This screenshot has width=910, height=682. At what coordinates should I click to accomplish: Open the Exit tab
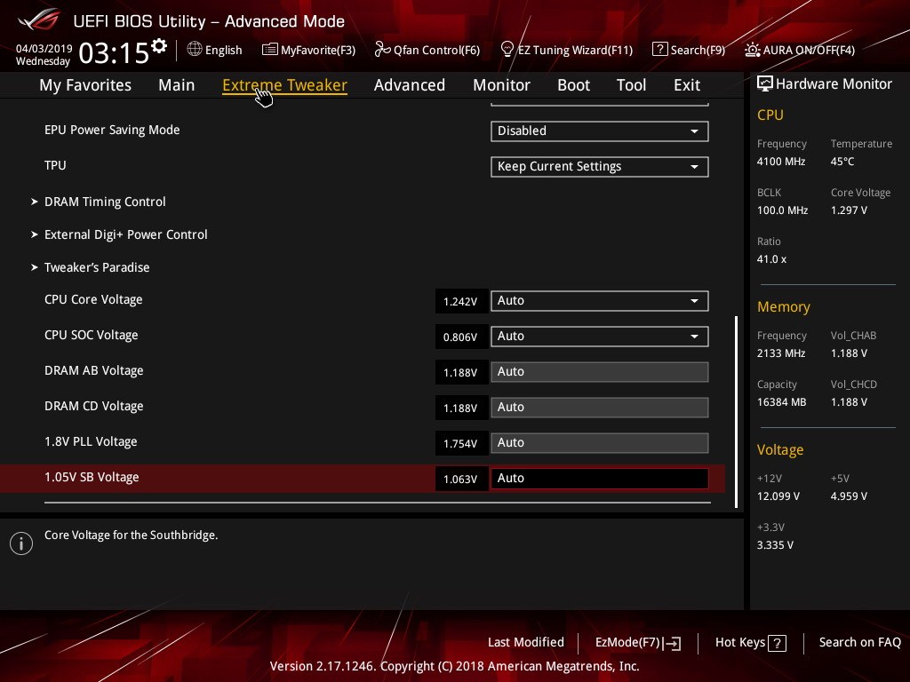coord(687,85)
